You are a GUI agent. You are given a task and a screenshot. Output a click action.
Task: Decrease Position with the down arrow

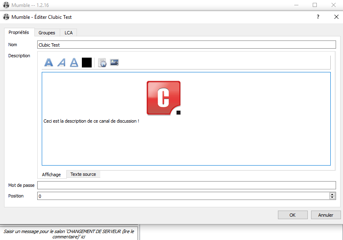point(332,197)
